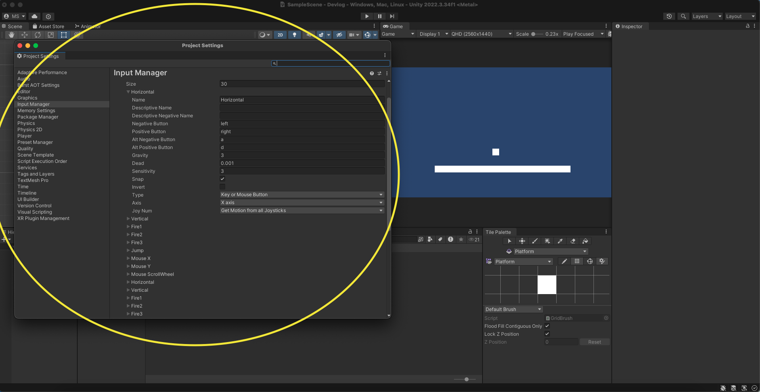Enable the Invert checkbox
Screen dimensions: 760x392
(222, 187)
